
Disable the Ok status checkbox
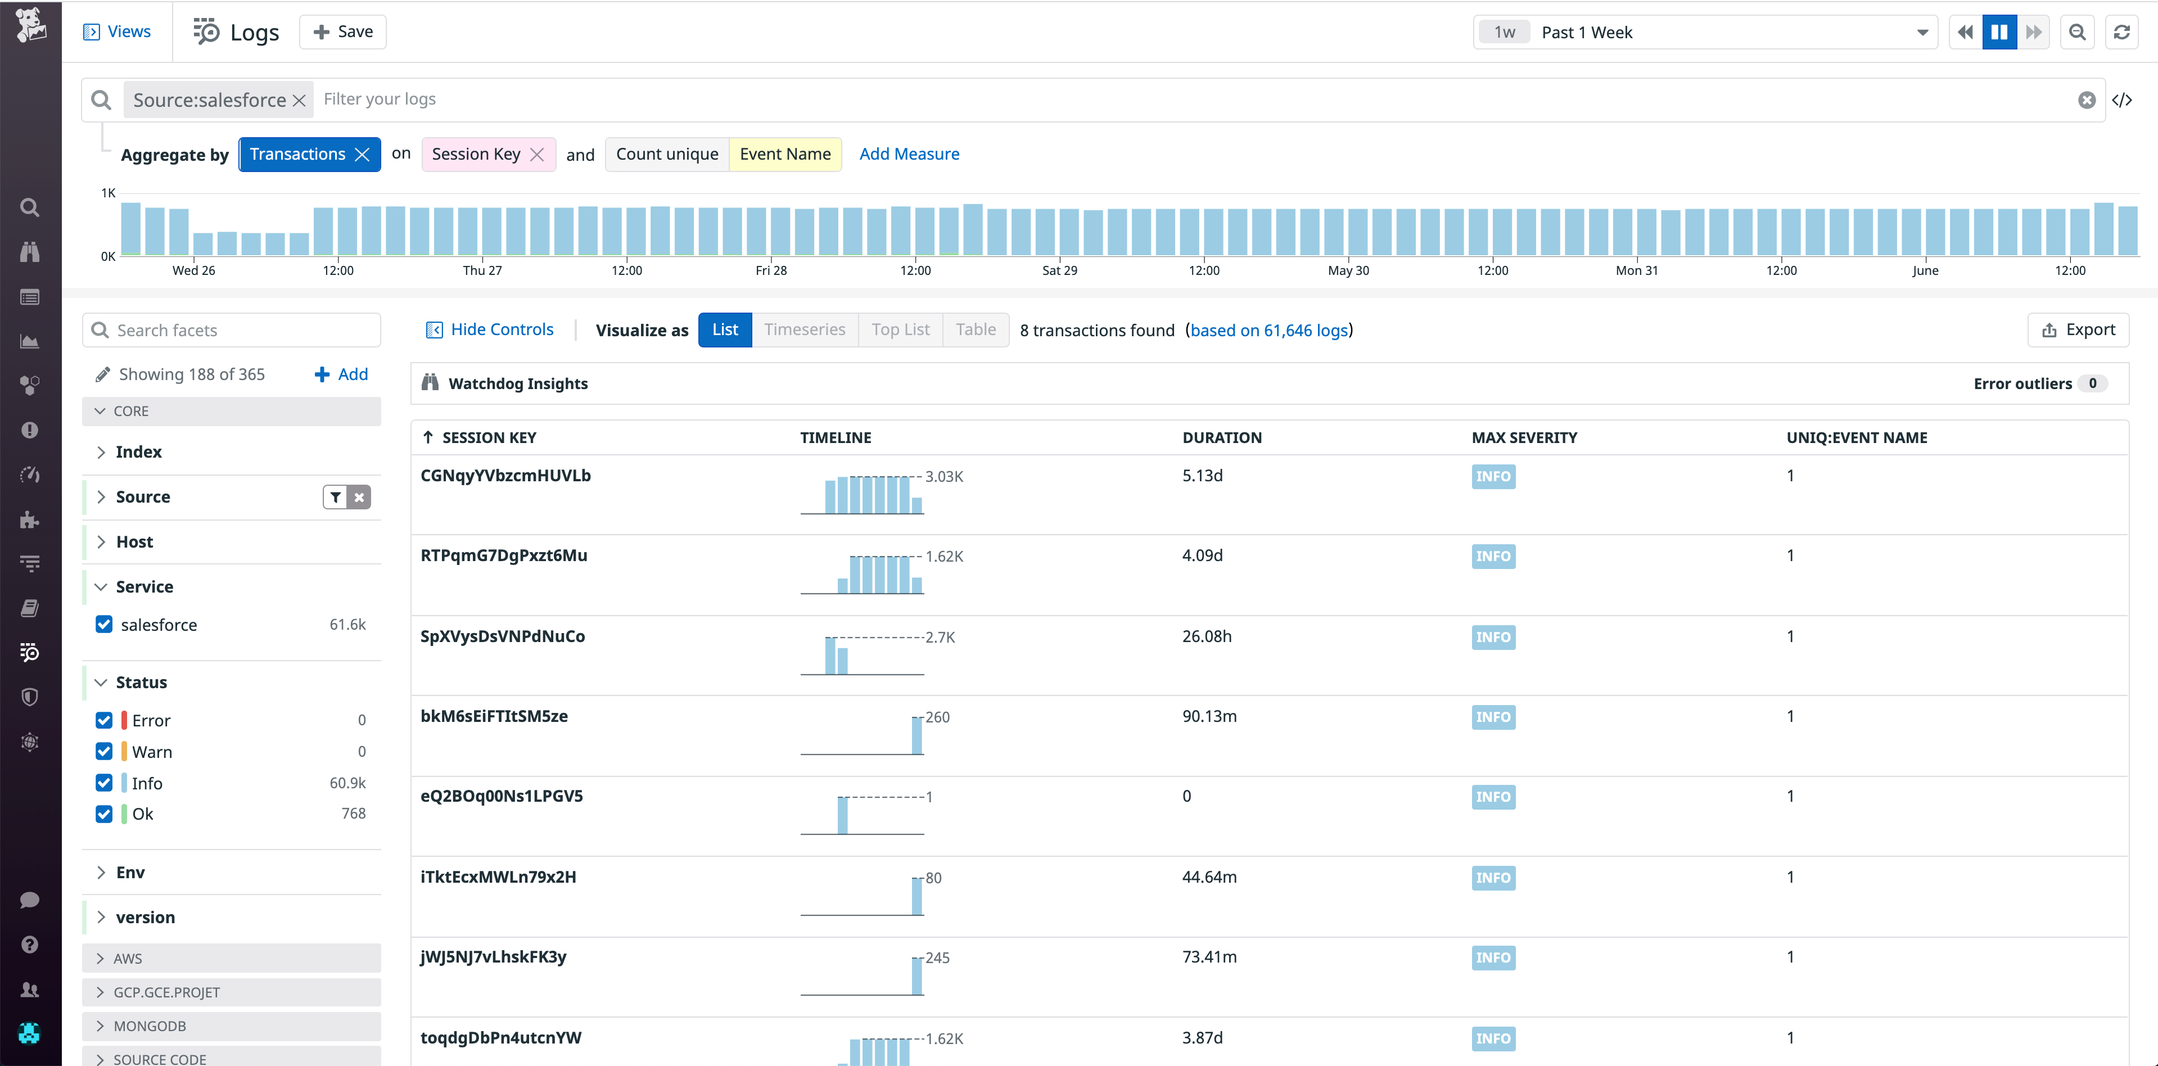[x=103, y=813]
